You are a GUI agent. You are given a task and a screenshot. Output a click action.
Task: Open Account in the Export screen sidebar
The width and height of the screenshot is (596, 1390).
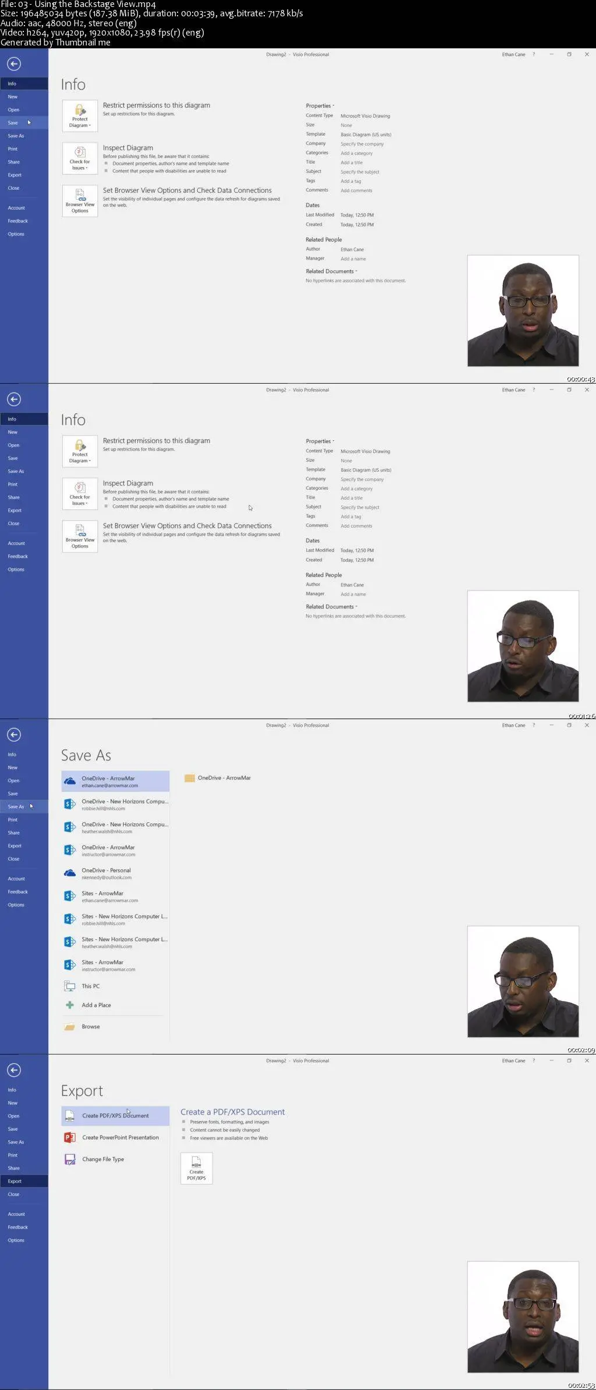(24, 1214)
